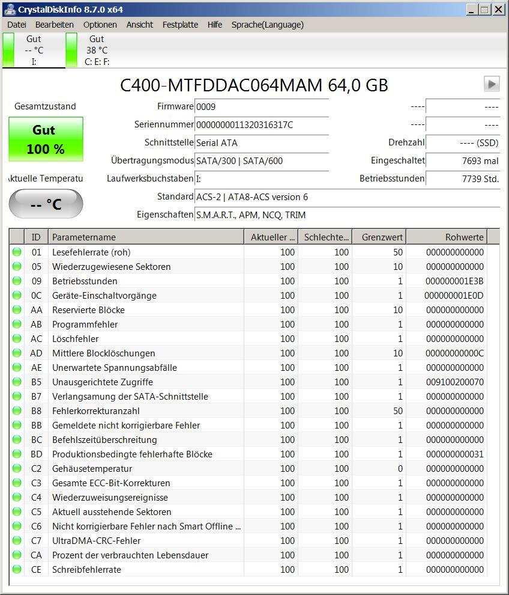The image size is (509, 595).
Task: Click raw value 000000001E0D
Action: 454,295
